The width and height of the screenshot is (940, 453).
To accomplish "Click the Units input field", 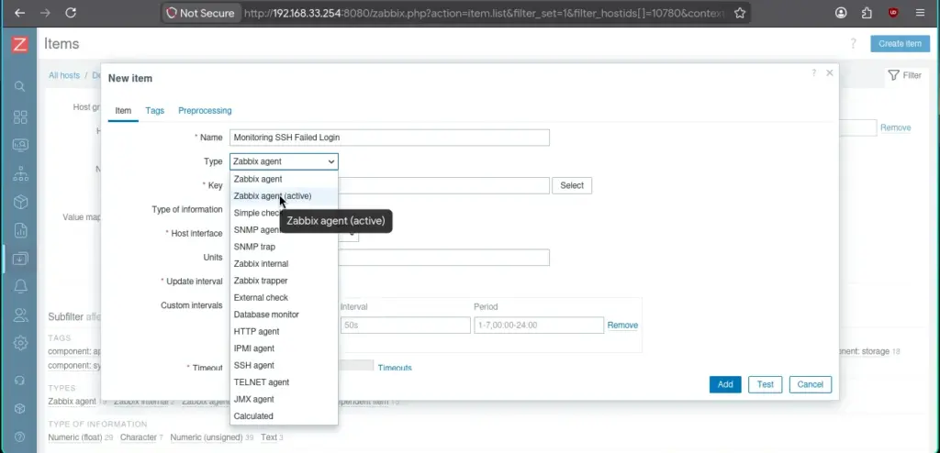I will point(443,257).
